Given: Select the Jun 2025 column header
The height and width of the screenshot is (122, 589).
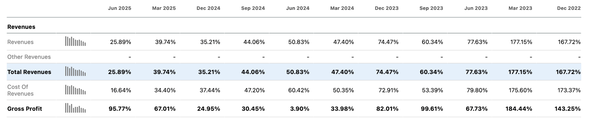Looking at the screenshot, I should 120,8.
